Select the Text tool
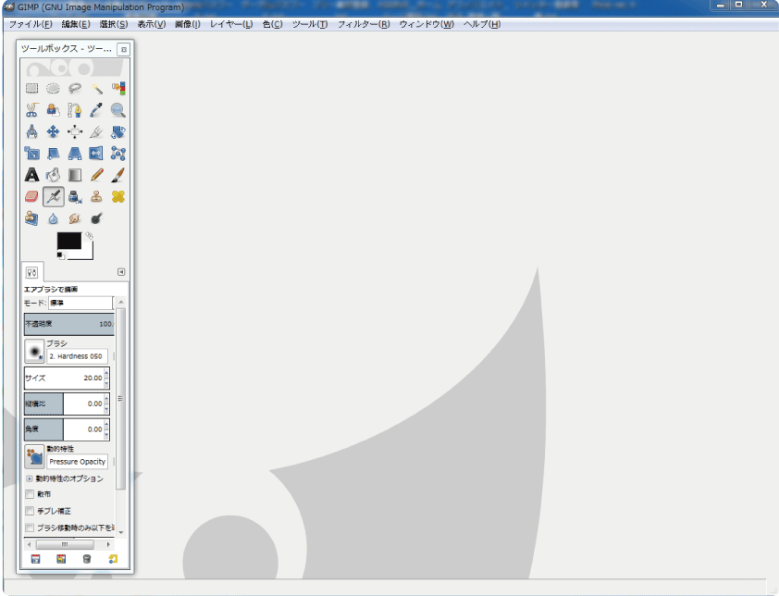 coord(31,175)
